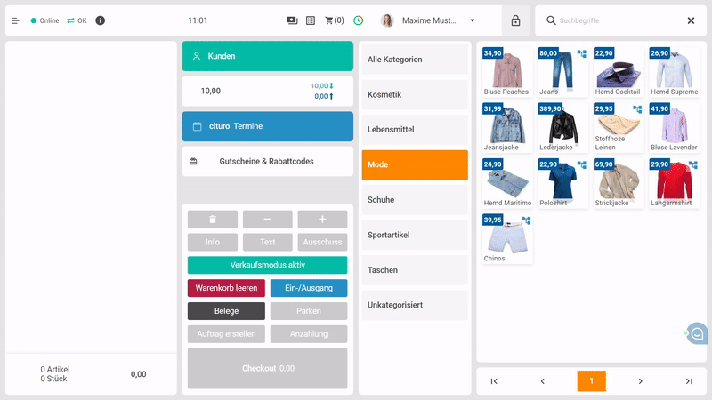The image size is (712, 400).
Task: Select the Alle Kategorien category
Action: pyautogui.click(x=415, y=60)
